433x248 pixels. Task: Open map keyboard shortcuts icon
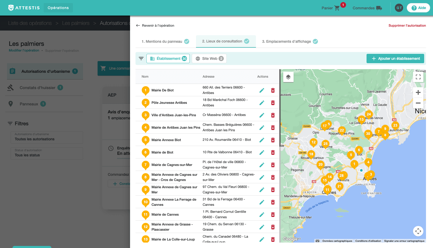pyautogui.click(x=317, y=241)
